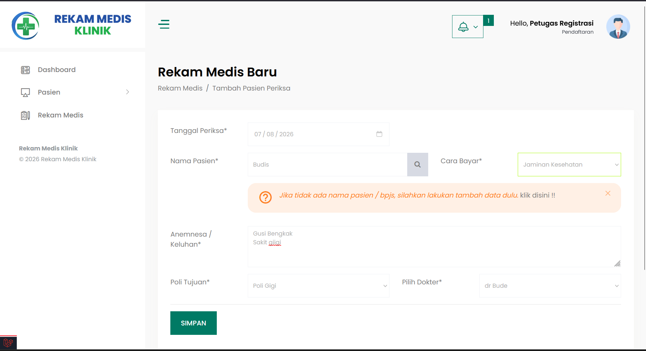Click the REKAM MEDIS KLINIK title text
The image size is (646, 351).
coord(93,25)
